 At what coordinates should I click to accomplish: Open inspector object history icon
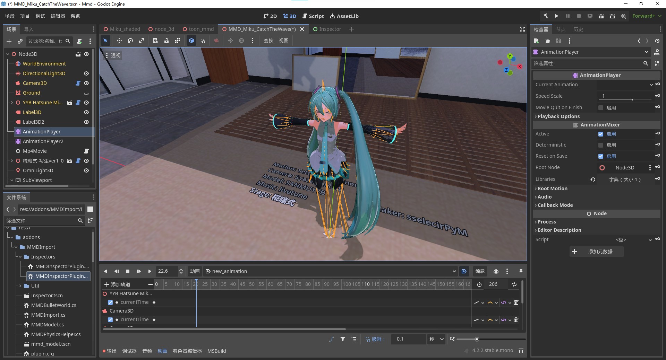coord(657,41)
